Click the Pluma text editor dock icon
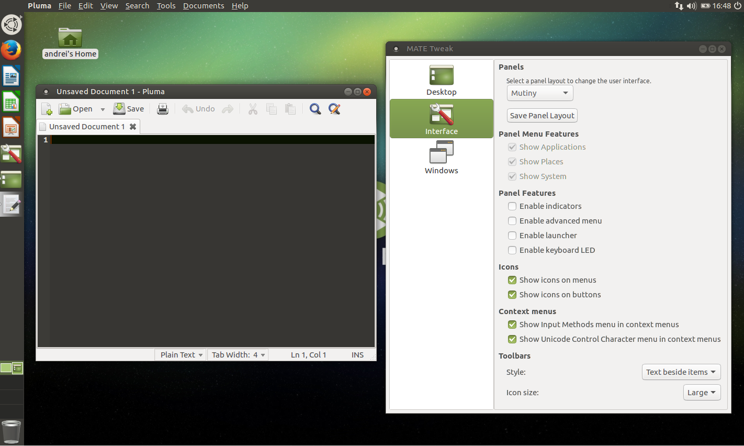This screenshot has width=744, height=446. tap(11, 205)
